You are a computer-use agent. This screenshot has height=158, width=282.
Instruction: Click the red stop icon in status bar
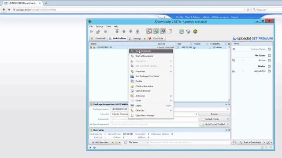[90, 147]
